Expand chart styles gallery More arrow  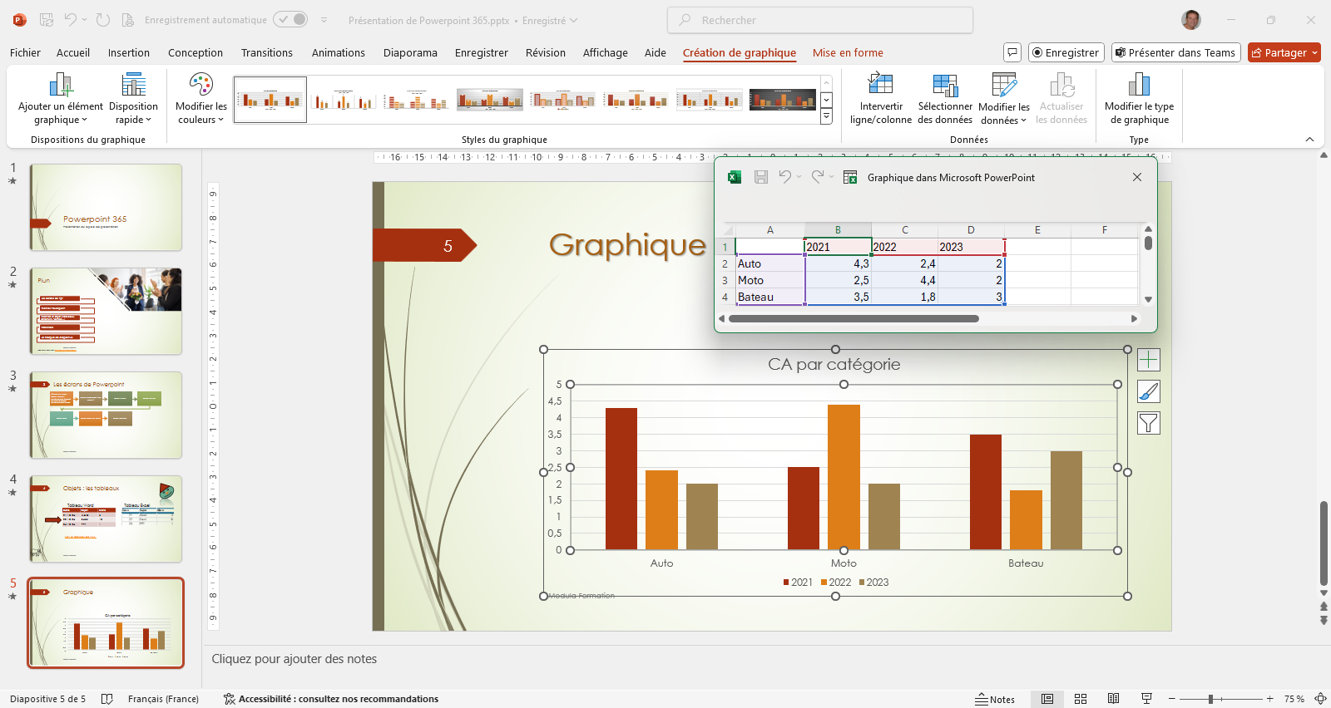coord(826,116)
